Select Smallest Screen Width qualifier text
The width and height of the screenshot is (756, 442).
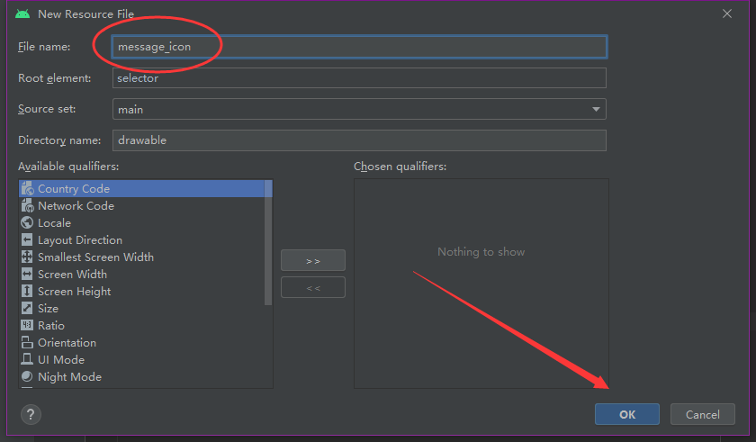pos(96,257)
